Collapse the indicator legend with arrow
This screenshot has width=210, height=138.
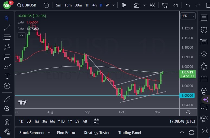point(21,35)
